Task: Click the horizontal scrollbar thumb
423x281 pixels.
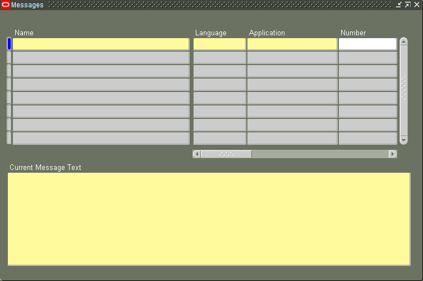Action: tap(226, 154)
